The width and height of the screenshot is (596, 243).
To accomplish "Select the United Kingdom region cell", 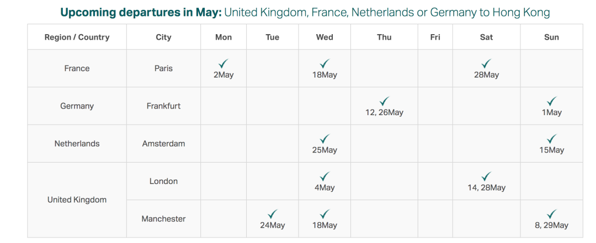I will point(77,199).
